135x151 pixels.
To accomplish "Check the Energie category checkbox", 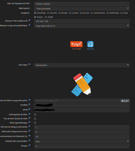I will 59,13.
